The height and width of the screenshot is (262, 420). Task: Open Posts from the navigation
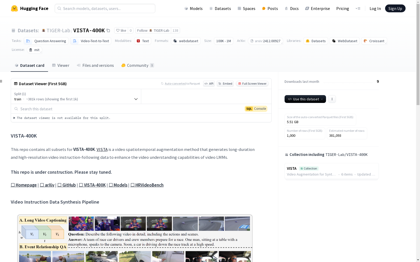[270, 8]
